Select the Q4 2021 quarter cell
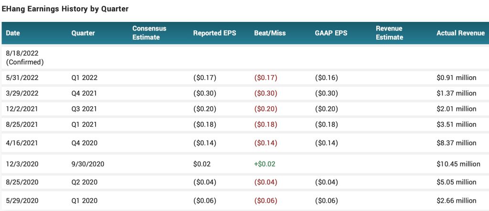This screenshot has width=489, height=211. point(85,93)
